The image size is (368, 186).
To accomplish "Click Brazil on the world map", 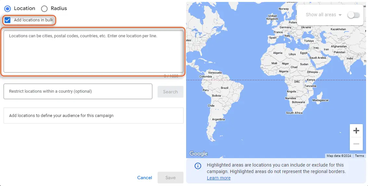I will pos(225,88).
